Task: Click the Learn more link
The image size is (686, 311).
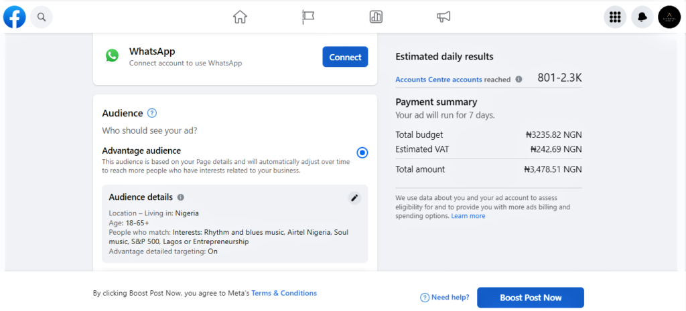Action: click(468, 216)
